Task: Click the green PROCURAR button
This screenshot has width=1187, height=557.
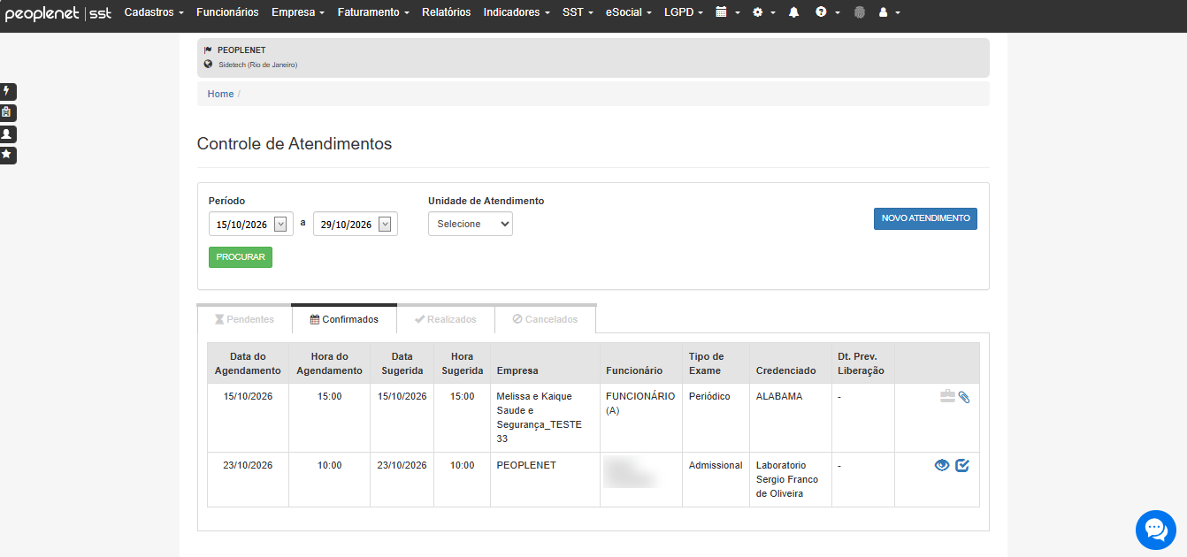Action: coord(241,256)
